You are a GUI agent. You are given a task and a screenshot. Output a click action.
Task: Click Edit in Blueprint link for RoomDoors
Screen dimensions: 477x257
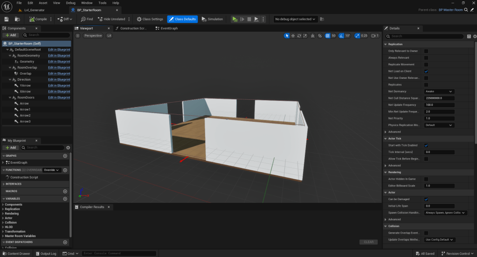[59, 97]
